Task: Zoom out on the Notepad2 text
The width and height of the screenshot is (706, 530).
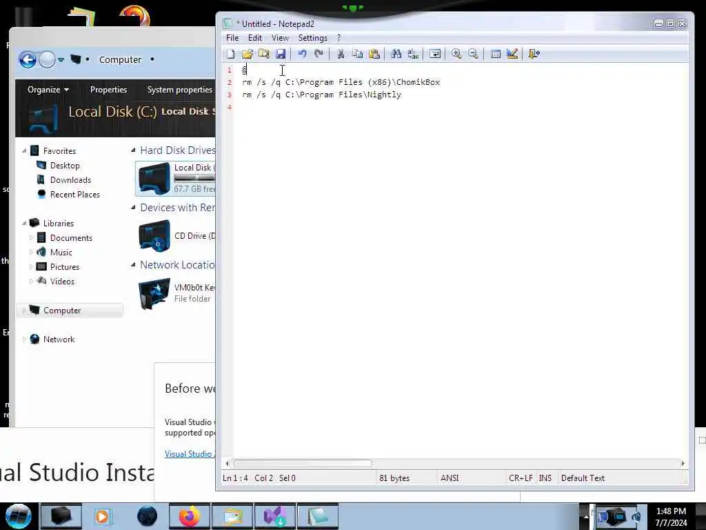Action: pyautogui.click(x=473, y=54)
